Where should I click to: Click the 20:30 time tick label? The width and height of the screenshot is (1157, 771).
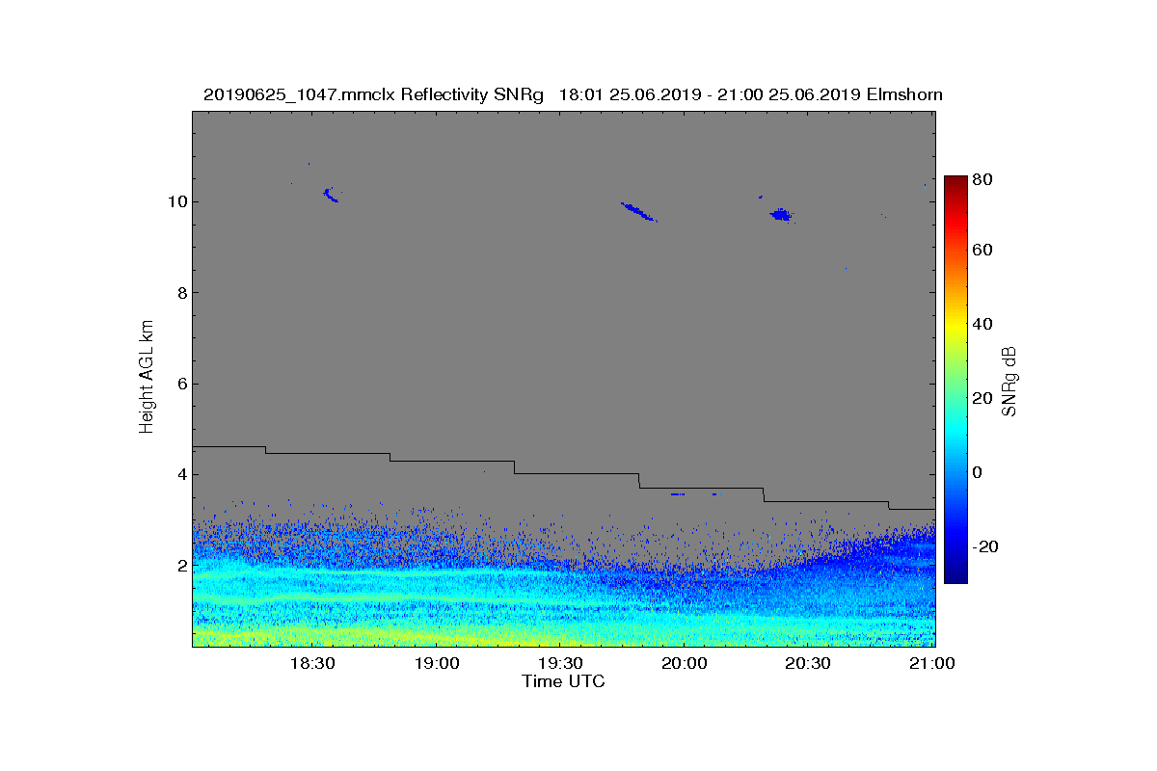pyautogui.click(x=809, y=663)
